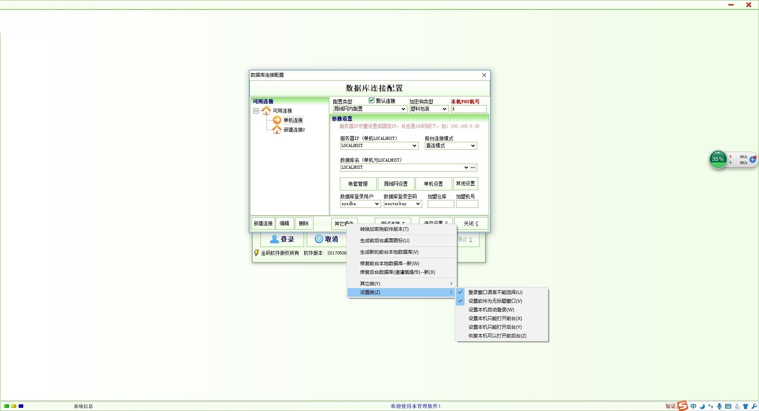Click the 编辑 button
The image size is (759, 411).
coord(285,223)
